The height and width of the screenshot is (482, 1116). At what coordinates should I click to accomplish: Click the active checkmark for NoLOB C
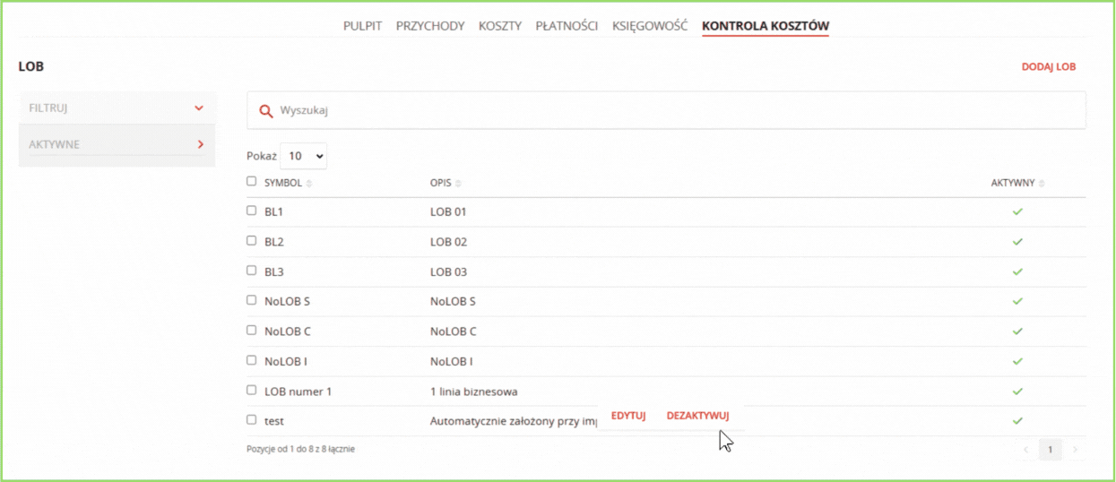point(1017,331)
